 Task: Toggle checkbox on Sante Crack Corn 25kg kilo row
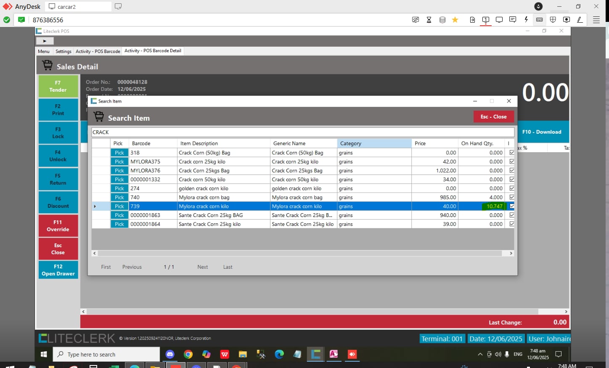(512, 224)
